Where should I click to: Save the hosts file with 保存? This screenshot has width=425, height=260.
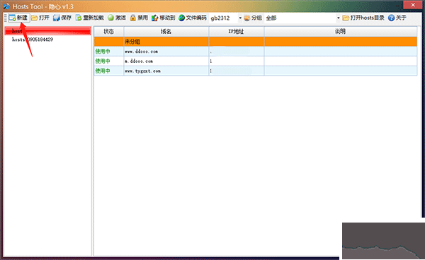(62, 18)
